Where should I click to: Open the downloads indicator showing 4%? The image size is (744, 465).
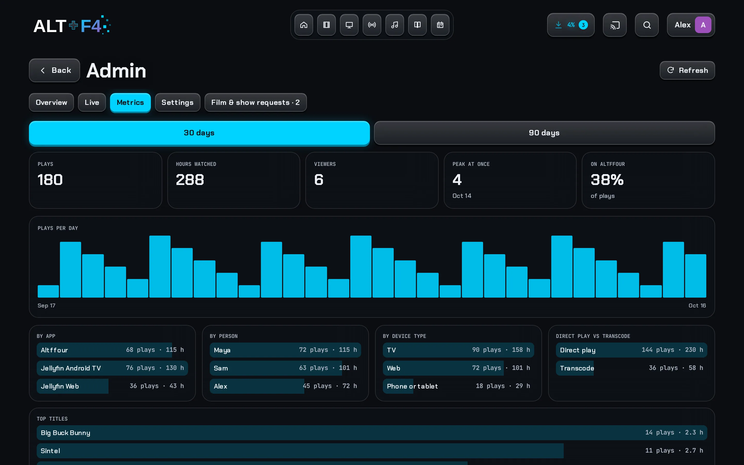(x=571, y=25)
